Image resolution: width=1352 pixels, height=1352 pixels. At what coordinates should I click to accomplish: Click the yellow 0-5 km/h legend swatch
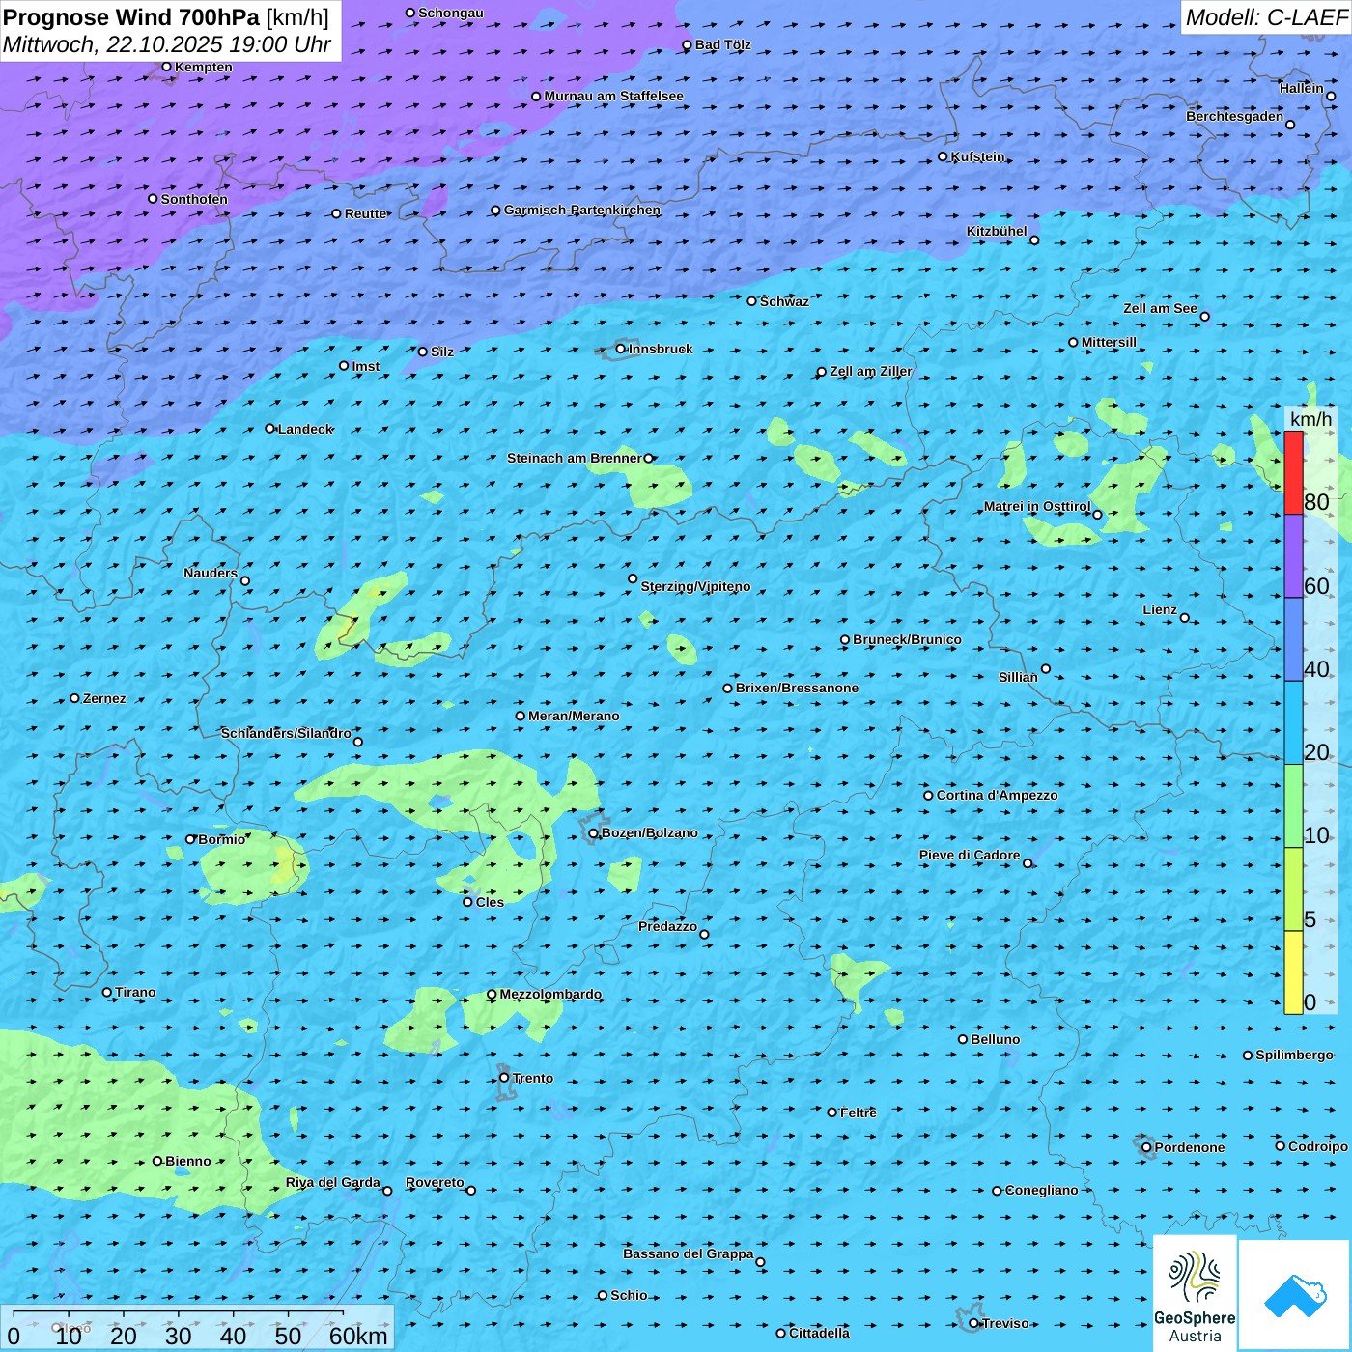[x=1293, y=972]
